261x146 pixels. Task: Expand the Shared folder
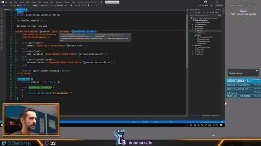(193, 45)
